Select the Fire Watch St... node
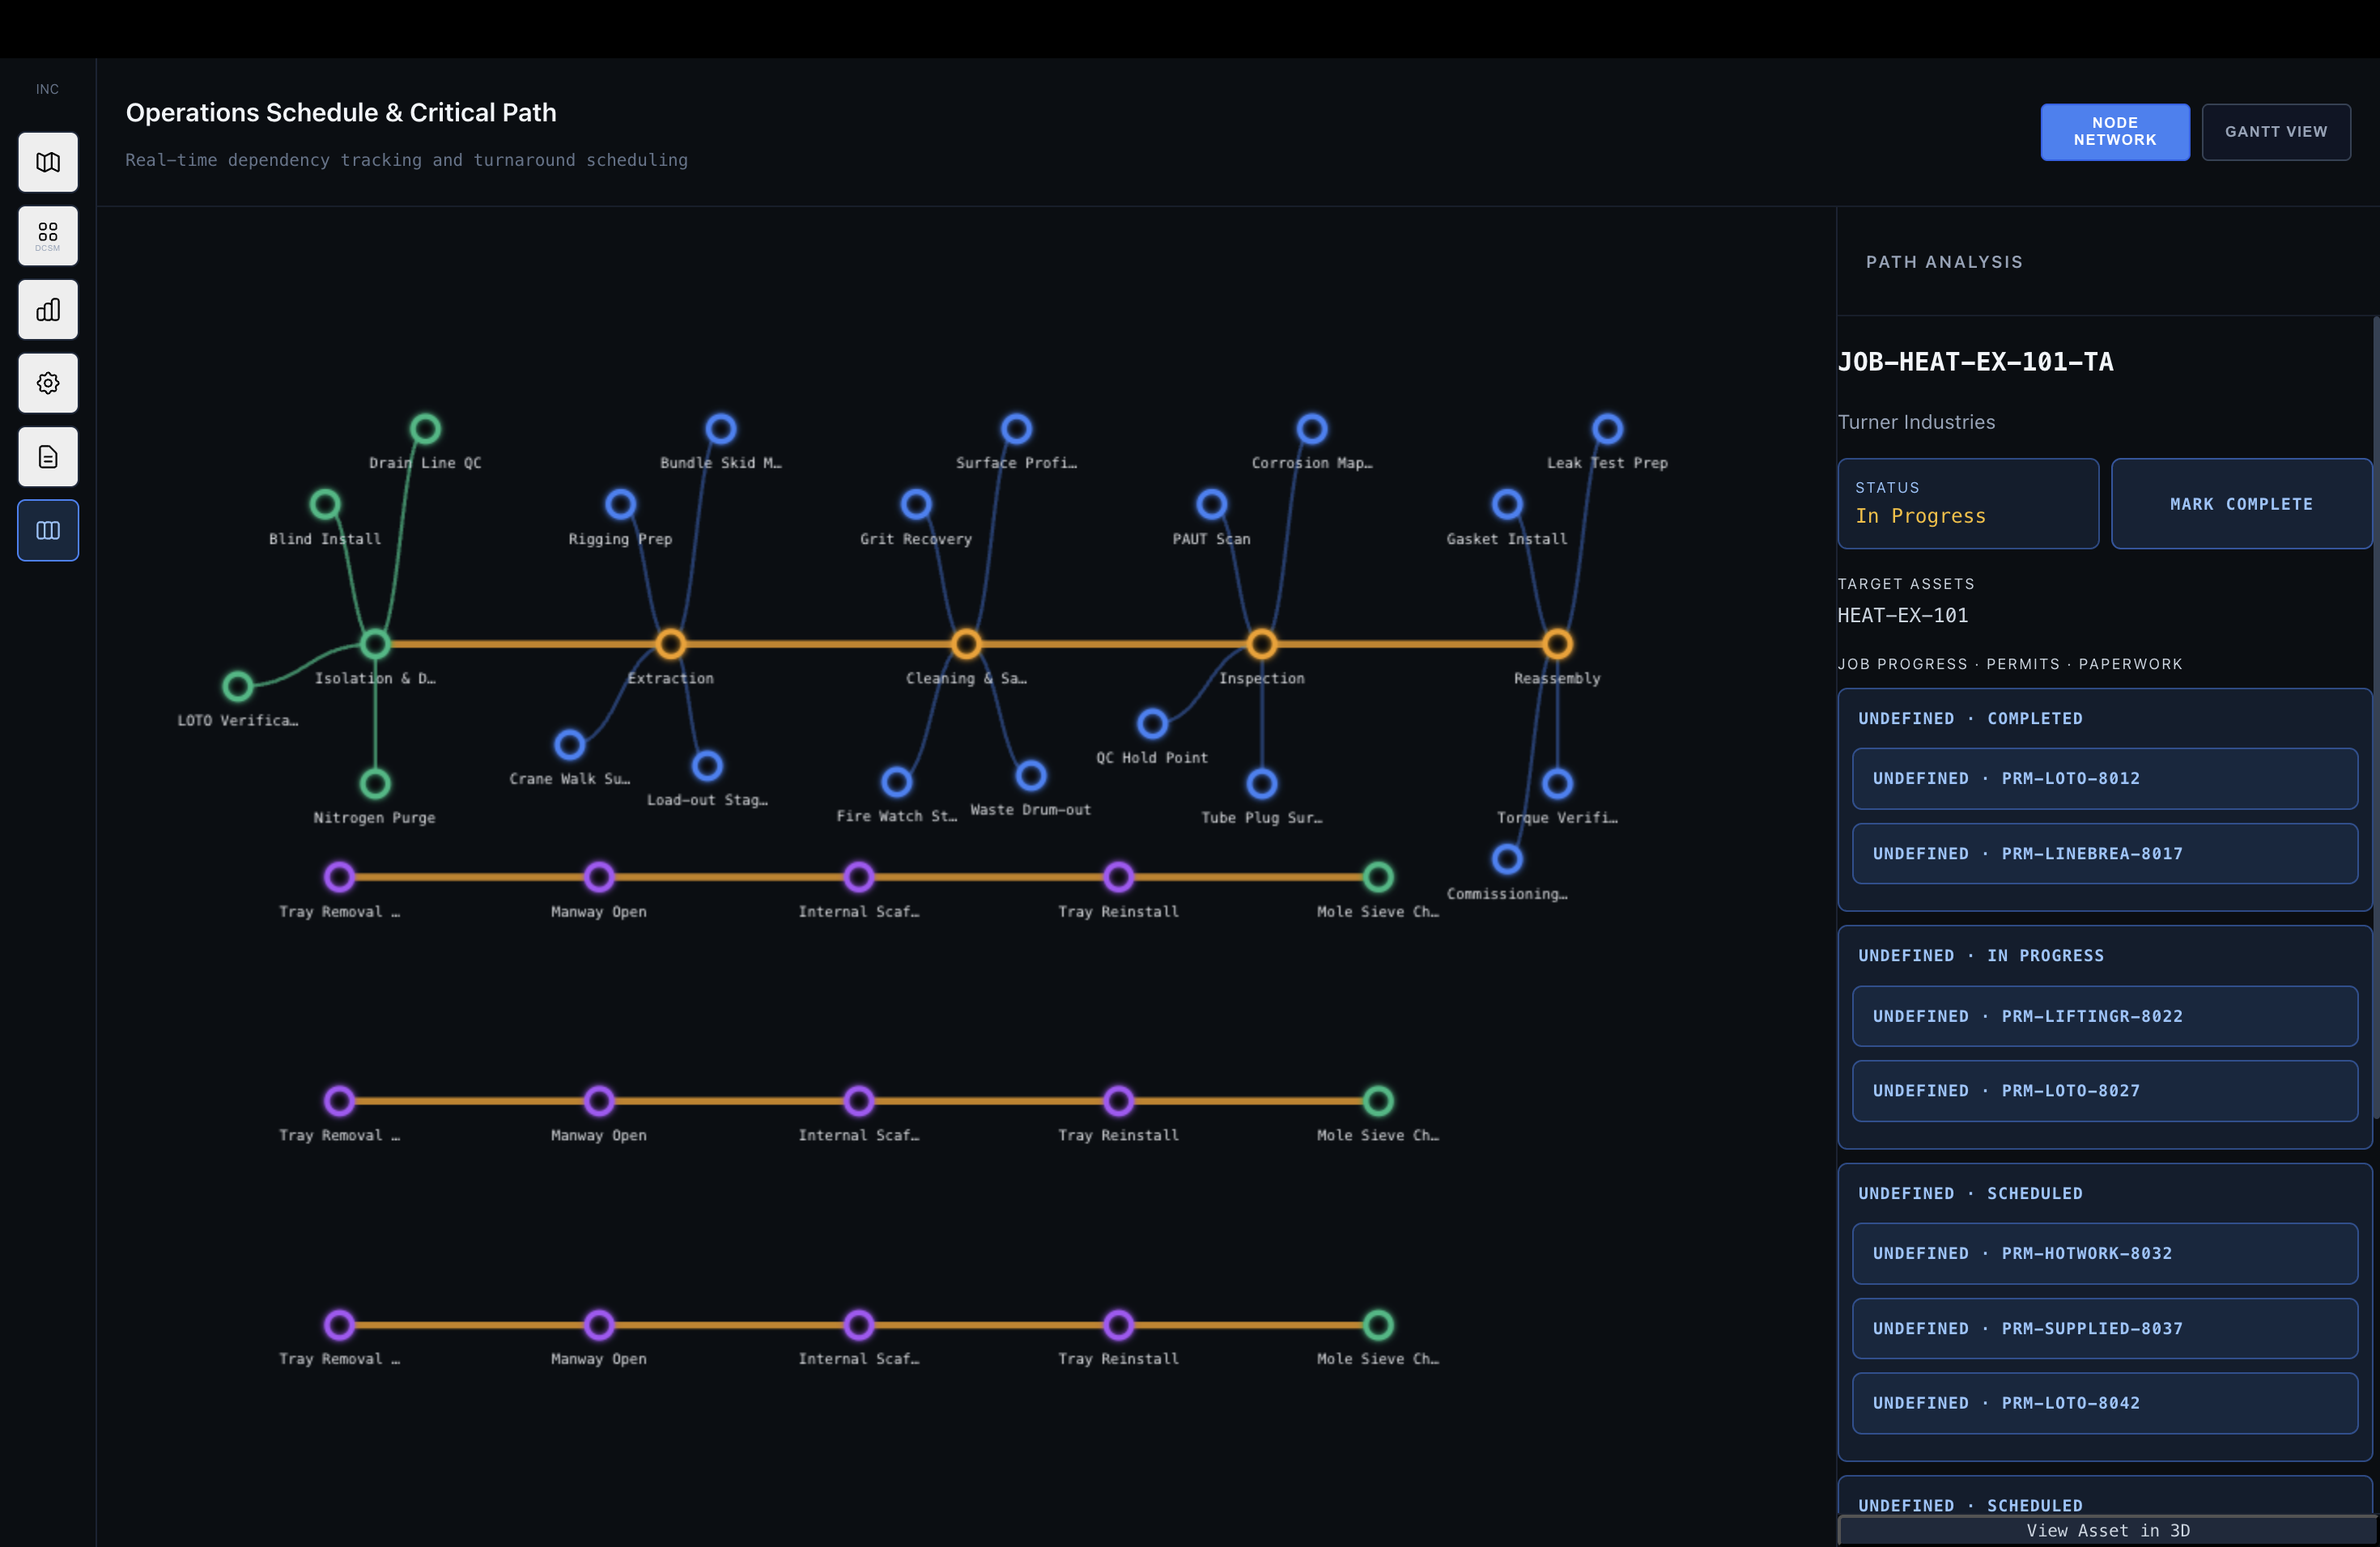Image resolution: width=2380 pixels, height=1547 pixels. click(x=897, y=782)
